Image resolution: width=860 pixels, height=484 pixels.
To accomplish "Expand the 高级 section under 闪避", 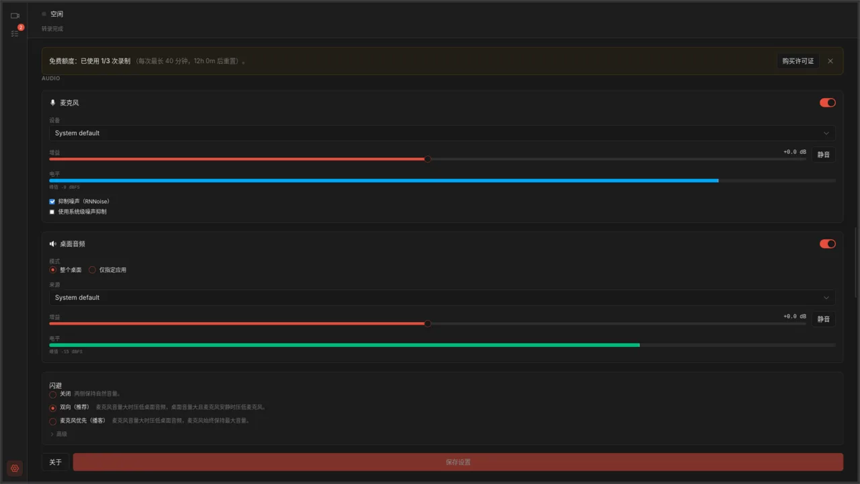I will (58, 434).
